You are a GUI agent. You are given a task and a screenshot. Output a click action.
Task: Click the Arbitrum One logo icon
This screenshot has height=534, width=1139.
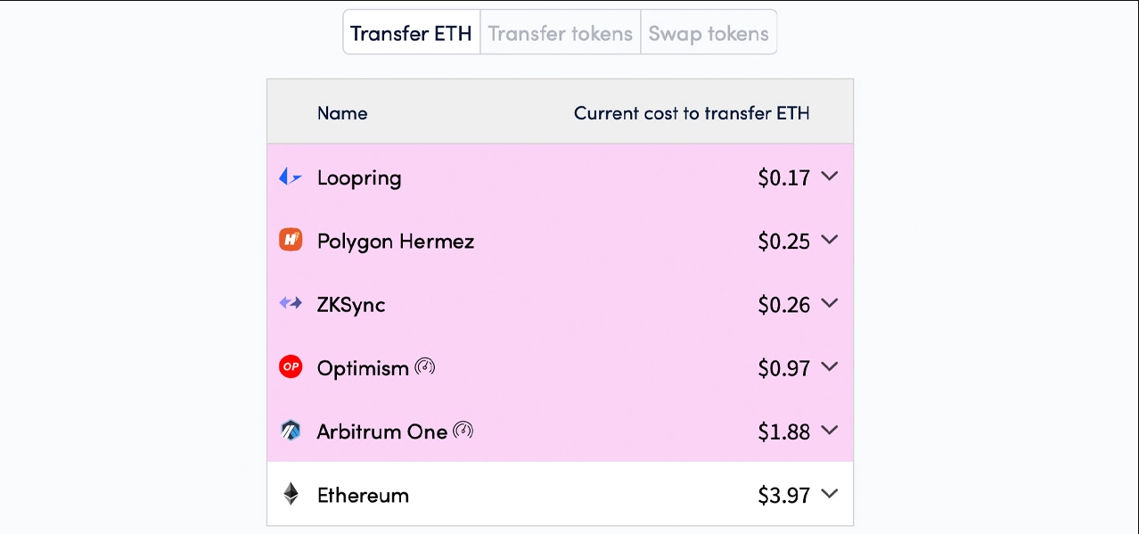291,431
